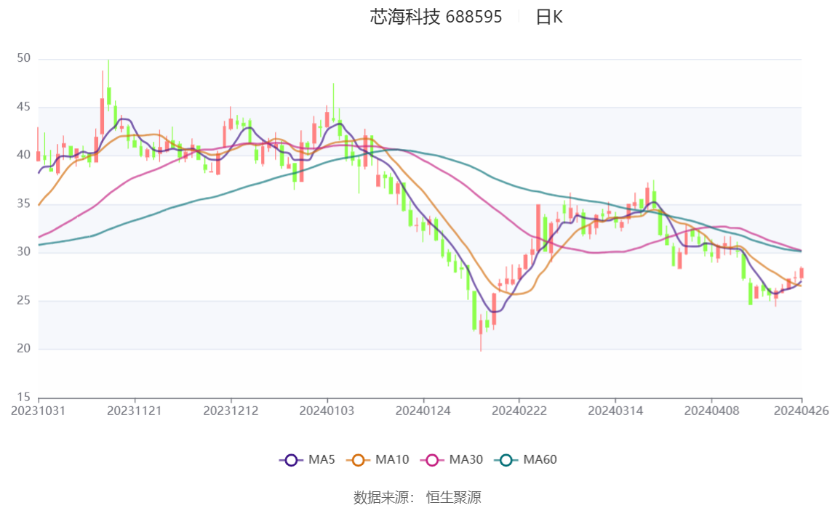
Task: Click the y-axis value 45
Action: click(x=23, y=107)
